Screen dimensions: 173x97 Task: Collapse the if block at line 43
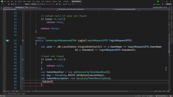[23, 60]
